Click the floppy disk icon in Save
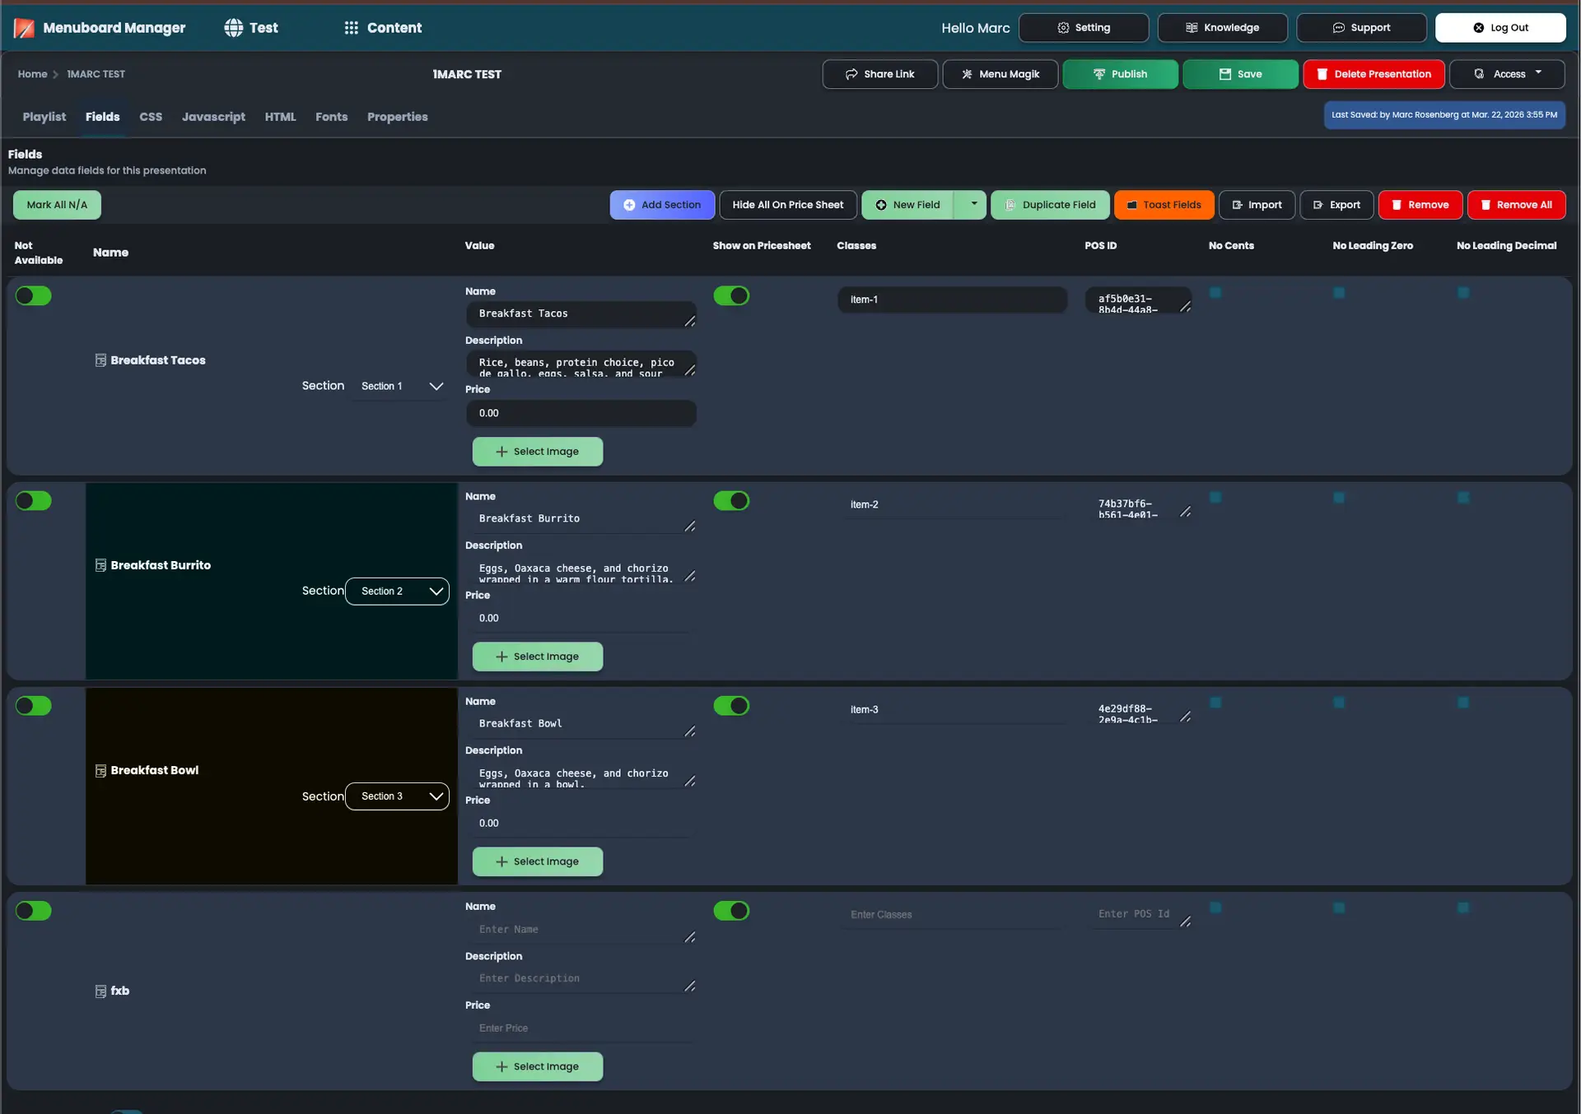The width and height of the screenshot is (1581, 1114). (1225, 74)
